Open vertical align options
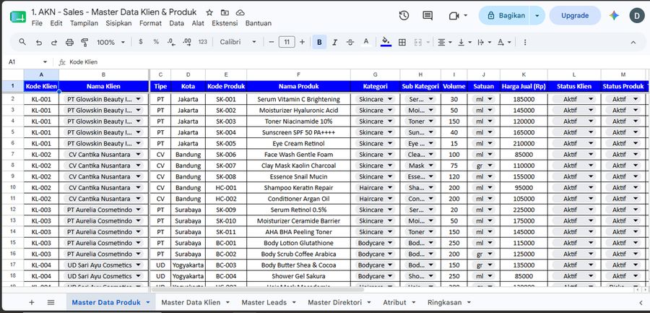The image size is (650, 313). 464,42
